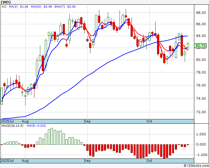This screenshot has height=168, width=209.
Task: Open the 12Stocks.com copyright link
Action: pos(196,166)
